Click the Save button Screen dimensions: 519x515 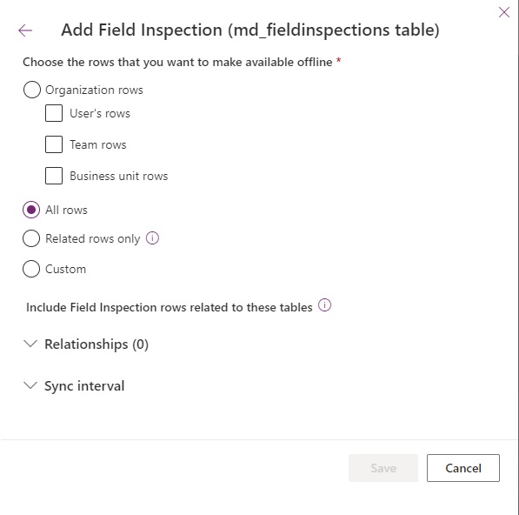383,468
